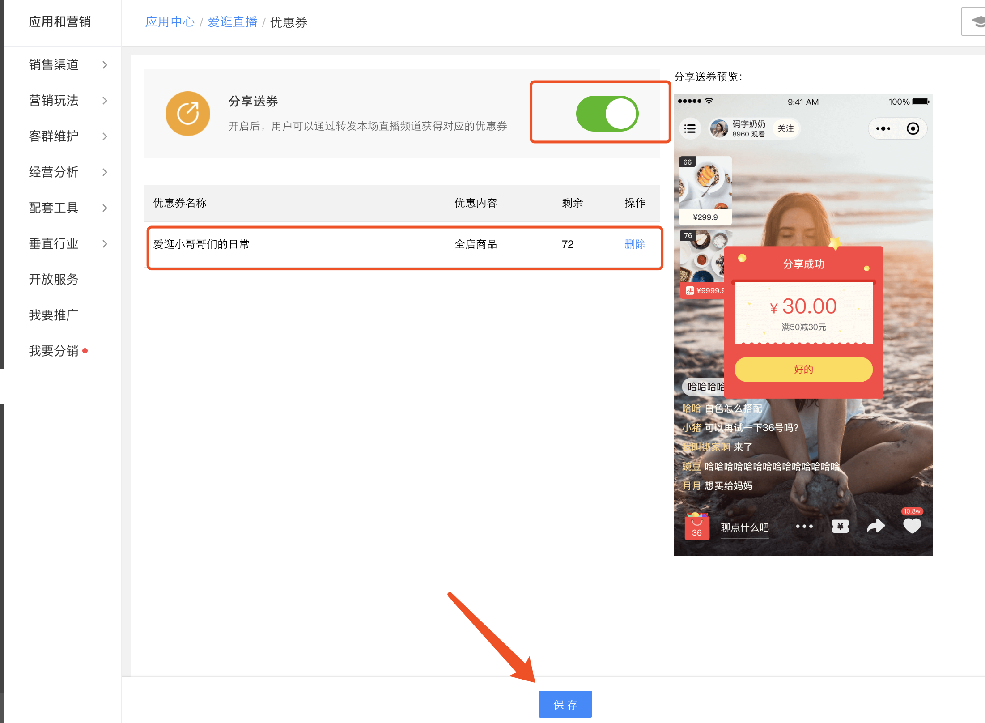The width and height of the screenshot is (985, 723).
Task: Go to 爱逛直播 breadcrumb link
Action: [x=233, y=22]
